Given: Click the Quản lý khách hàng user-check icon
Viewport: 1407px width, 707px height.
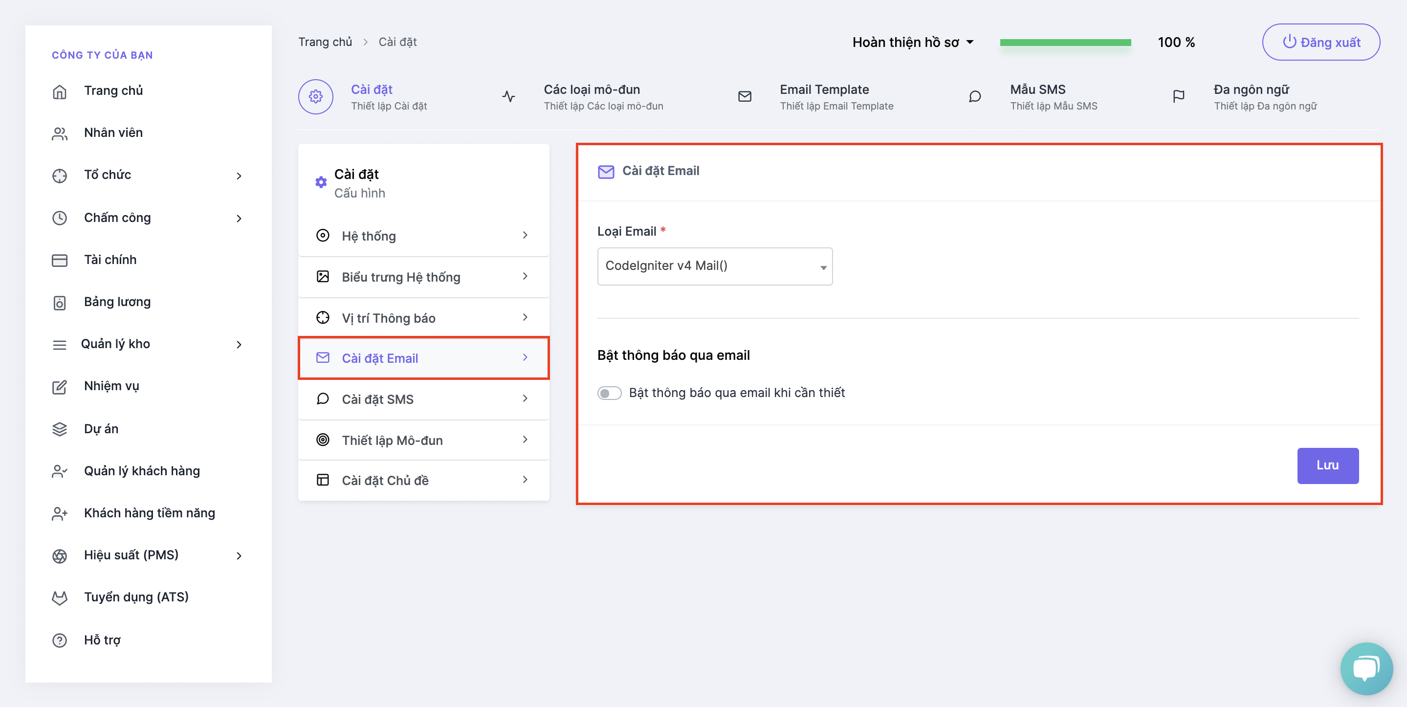Looking at the screenshot, I should click(60, 471).
